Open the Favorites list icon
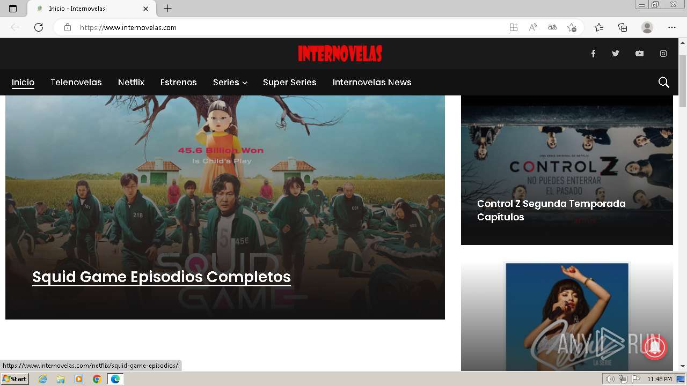The height and width of the screenshot is (386, 687). [599, 27]
